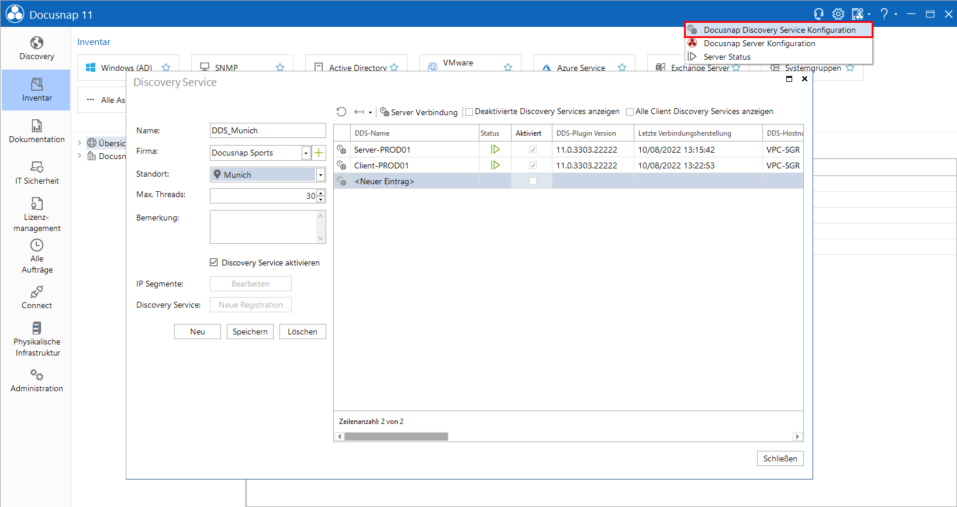Open dropdown arrow beside server config icon
Screen dimensions: 957x507
[869, 14]
